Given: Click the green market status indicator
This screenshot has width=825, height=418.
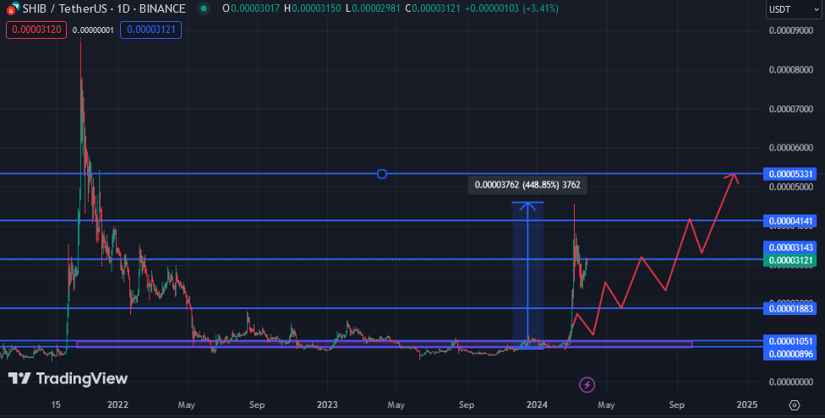Looking at the screenshot, I should click(204, 8).
